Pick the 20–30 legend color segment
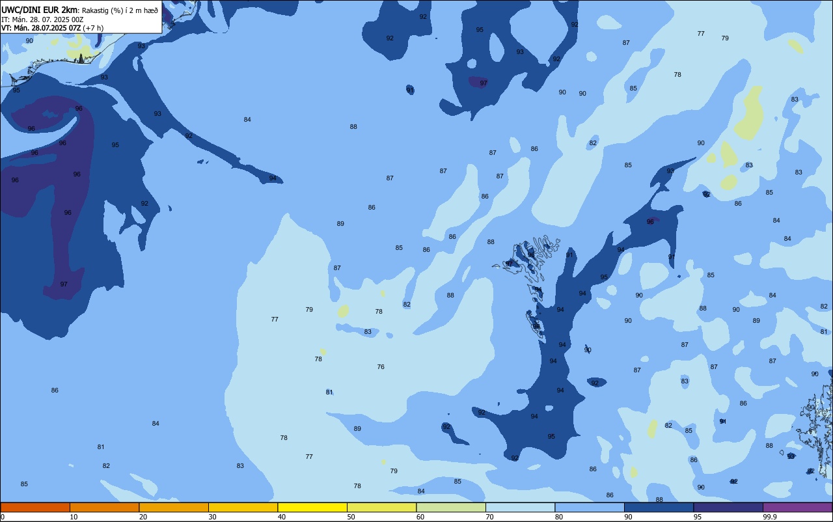Image resolution: width=833 pixels, height=522 pixels. click(x=174, y=507)
